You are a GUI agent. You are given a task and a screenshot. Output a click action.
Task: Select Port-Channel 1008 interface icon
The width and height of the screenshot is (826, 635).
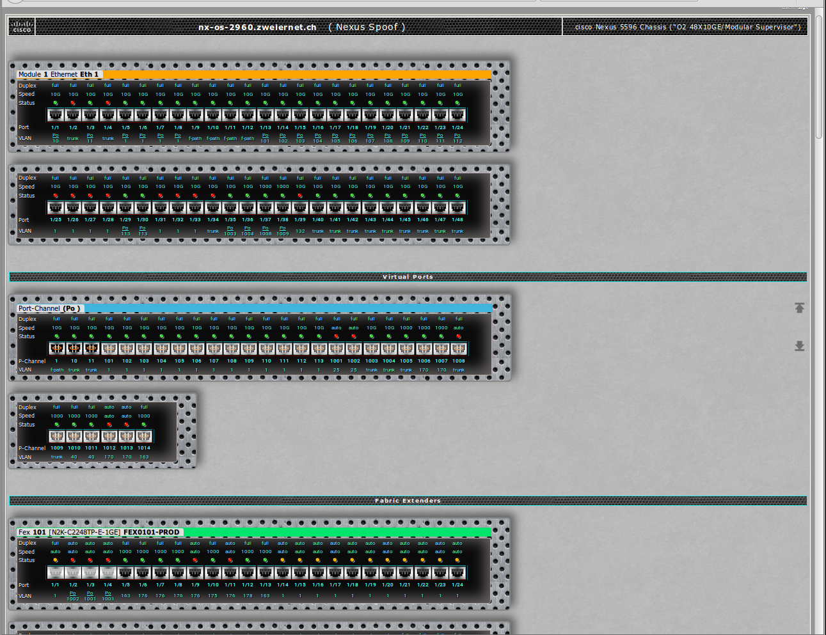pyautogui.click(x=459, y=349)
